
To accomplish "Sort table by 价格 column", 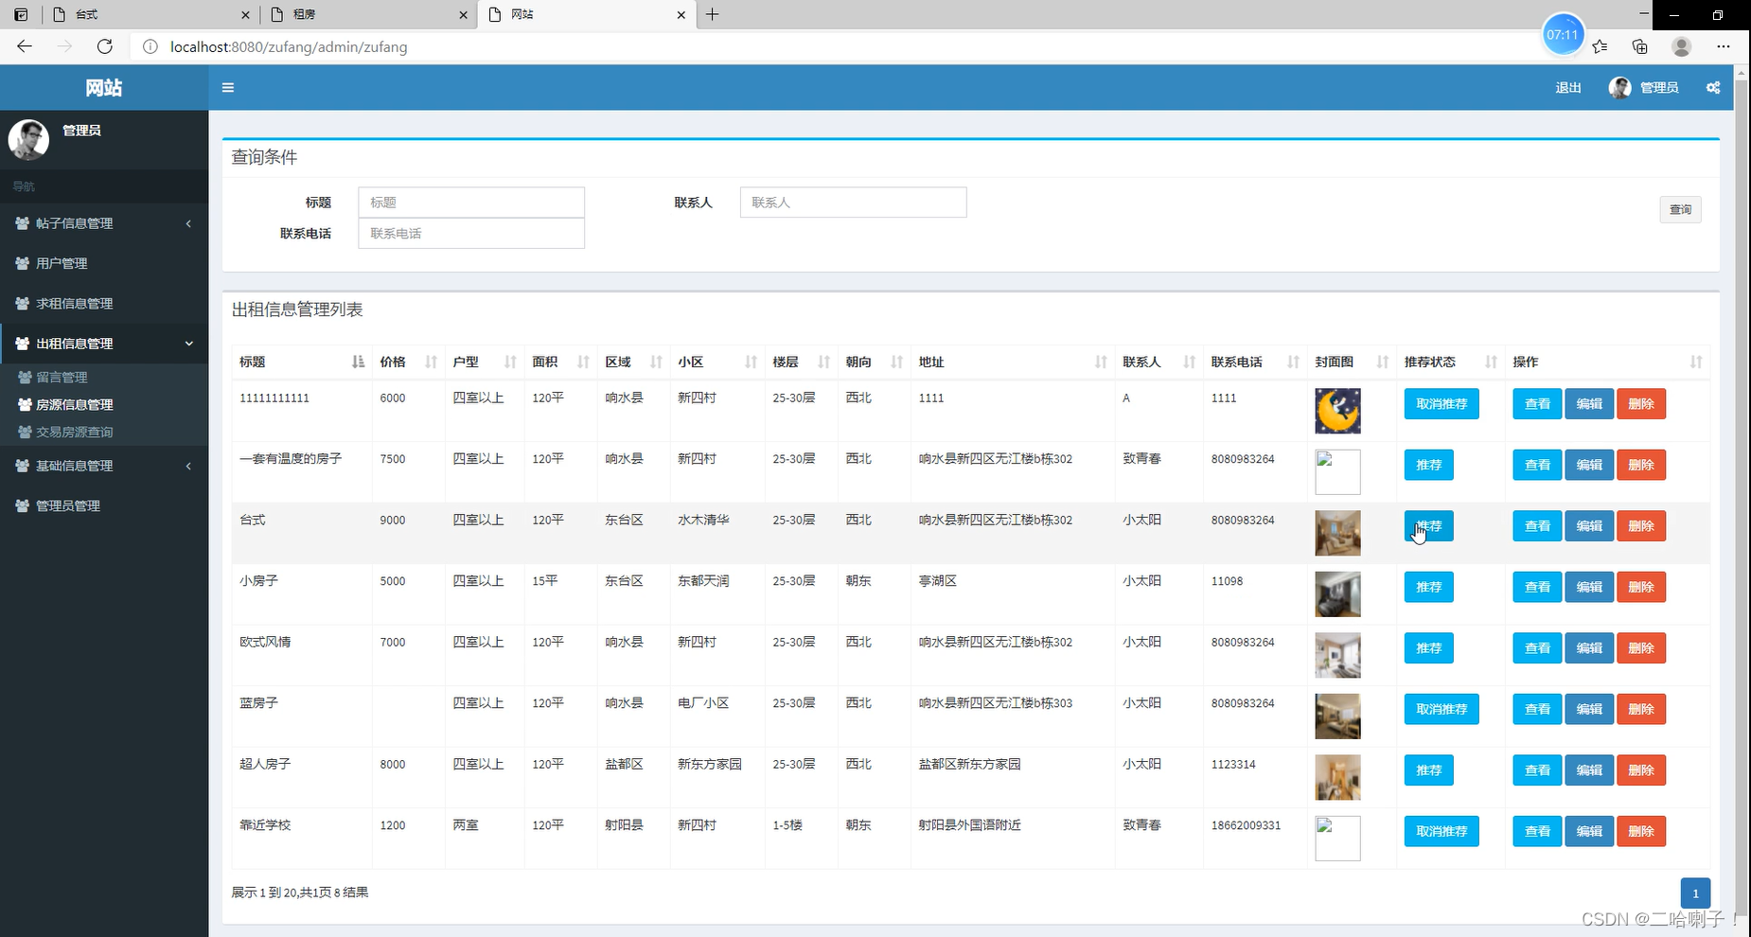I will 408,362.
